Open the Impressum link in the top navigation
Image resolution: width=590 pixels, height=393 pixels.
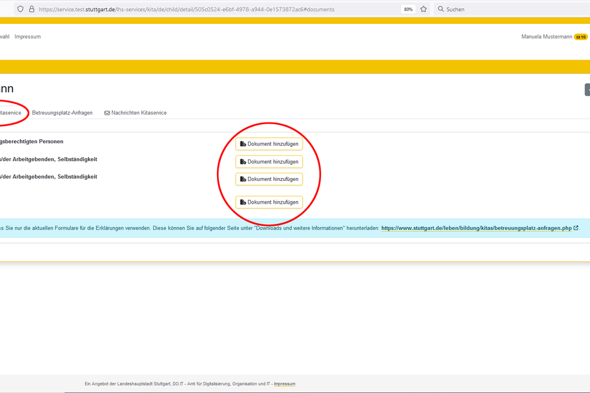click(x=27, y=37)
